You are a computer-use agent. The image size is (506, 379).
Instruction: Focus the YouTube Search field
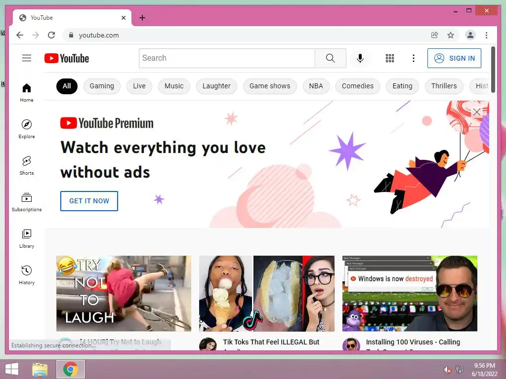(x=227, y=58)
